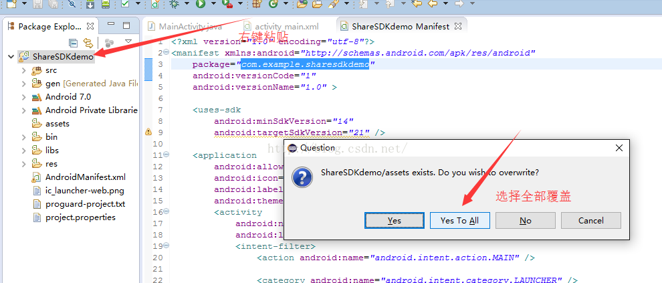Click the Android Lint check icon
The height and width of the screenshot is (283, 662).
126,4
